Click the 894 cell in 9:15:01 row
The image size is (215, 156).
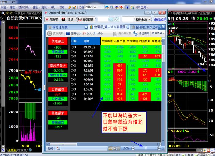click(119, 70)
